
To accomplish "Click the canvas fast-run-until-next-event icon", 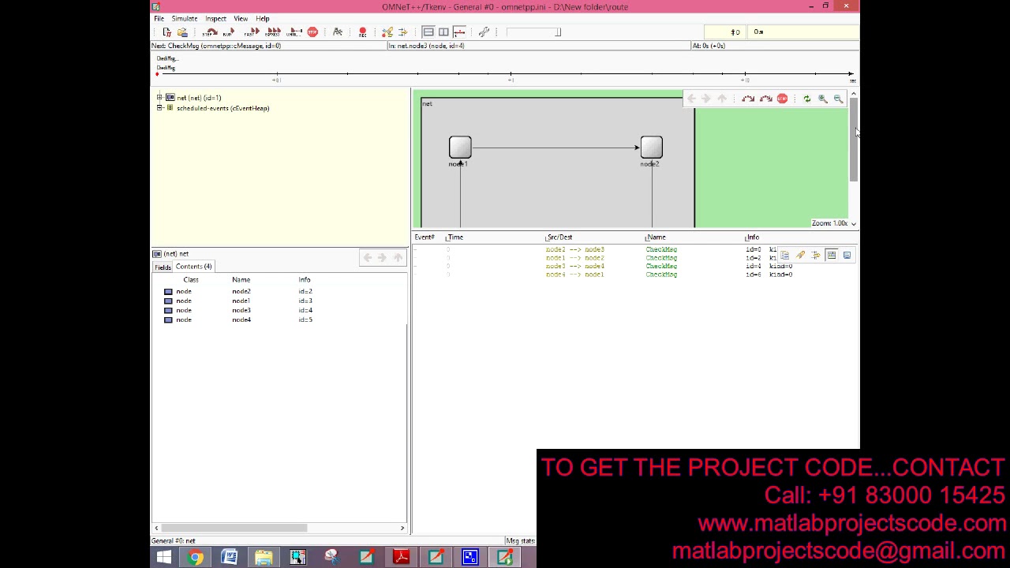I will (x=765, y=99).
